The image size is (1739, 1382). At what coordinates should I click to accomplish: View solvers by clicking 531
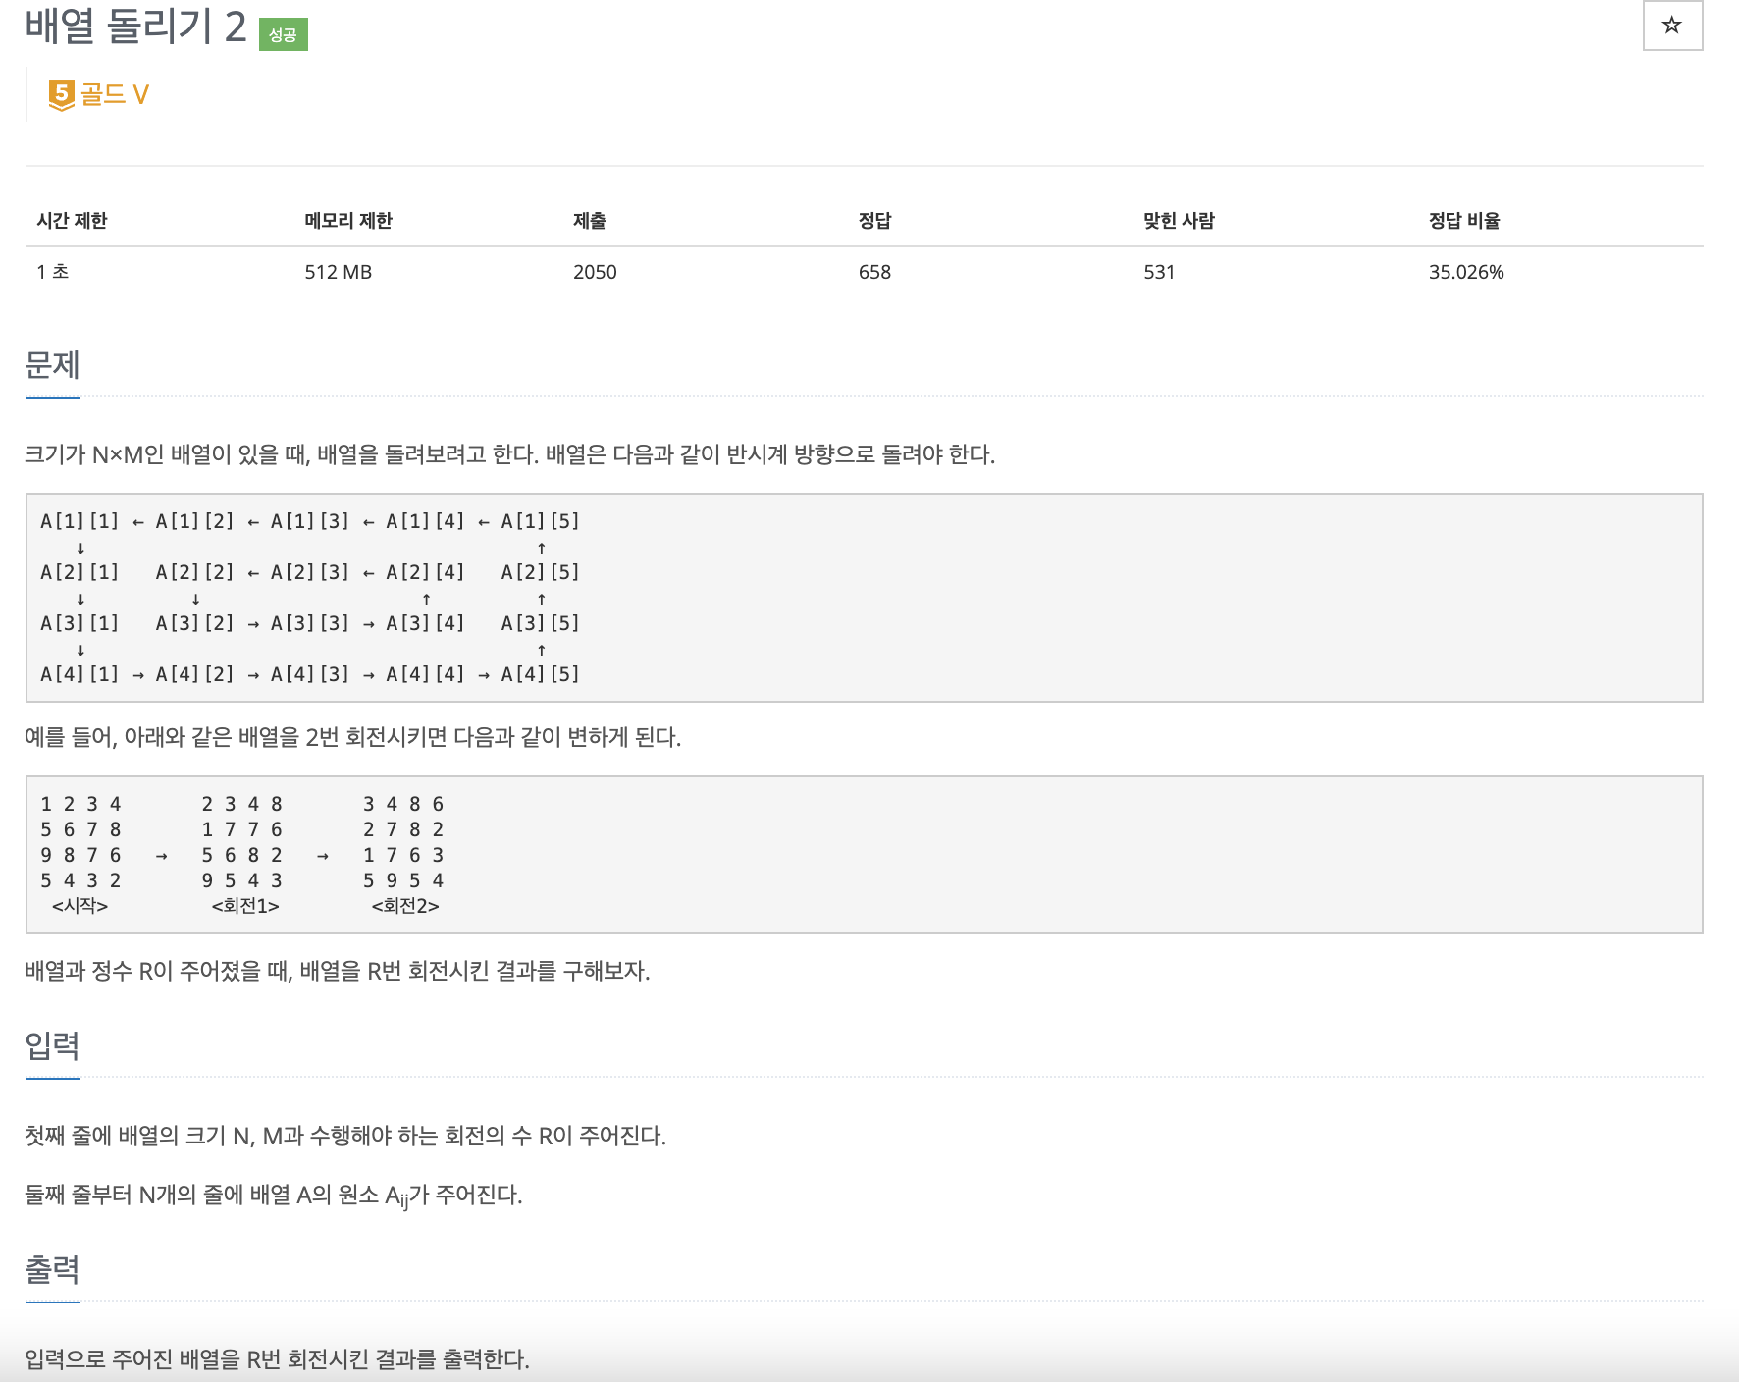click(1156, 272)
